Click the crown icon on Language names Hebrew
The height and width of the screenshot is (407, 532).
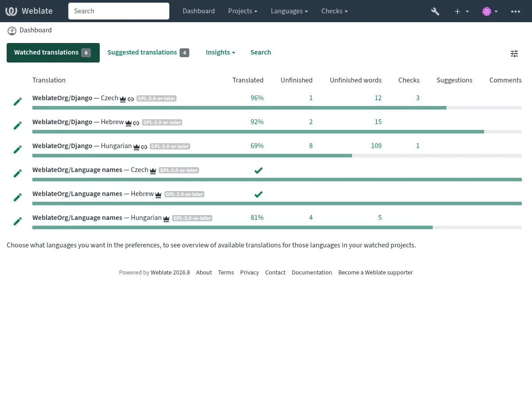click(158, 195)
